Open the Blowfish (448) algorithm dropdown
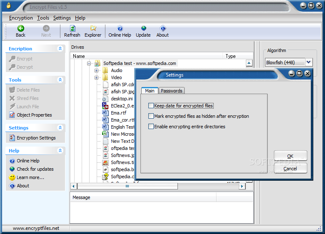Viewport: 325px width, 234px height. pos(309,62)
